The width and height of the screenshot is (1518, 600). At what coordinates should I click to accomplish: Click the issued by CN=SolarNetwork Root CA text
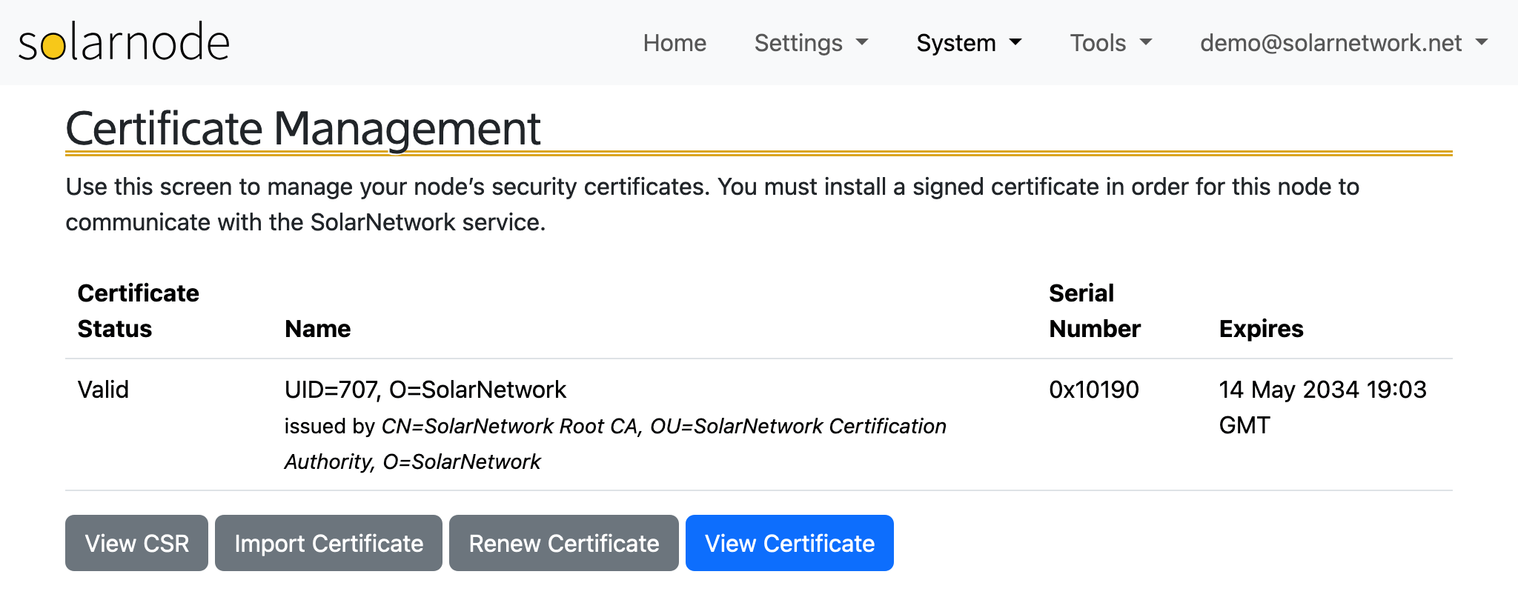[x=615, y=444]
